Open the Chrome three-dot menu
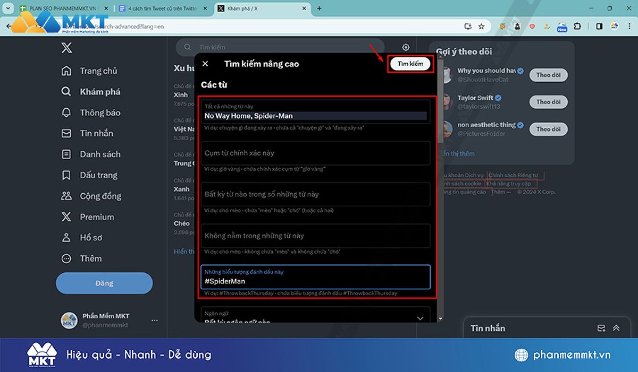This screenshot has width=638, height=372. pyautogui.click(x=629, y=26)
